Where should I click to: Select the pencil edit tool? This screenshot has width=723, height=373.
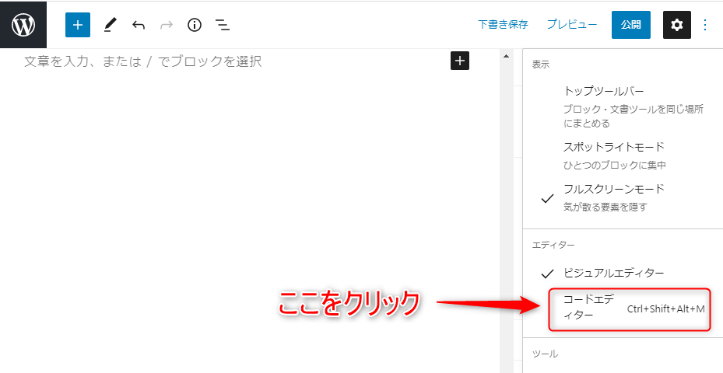(109, 25)
